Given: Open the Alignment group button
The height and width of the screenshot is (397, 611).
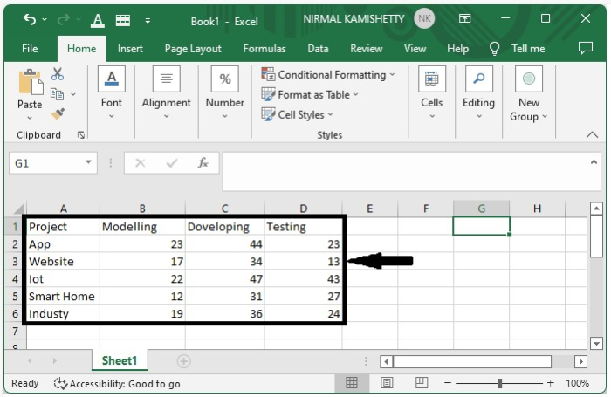Looking at the screenshot, I should point(167,92).
